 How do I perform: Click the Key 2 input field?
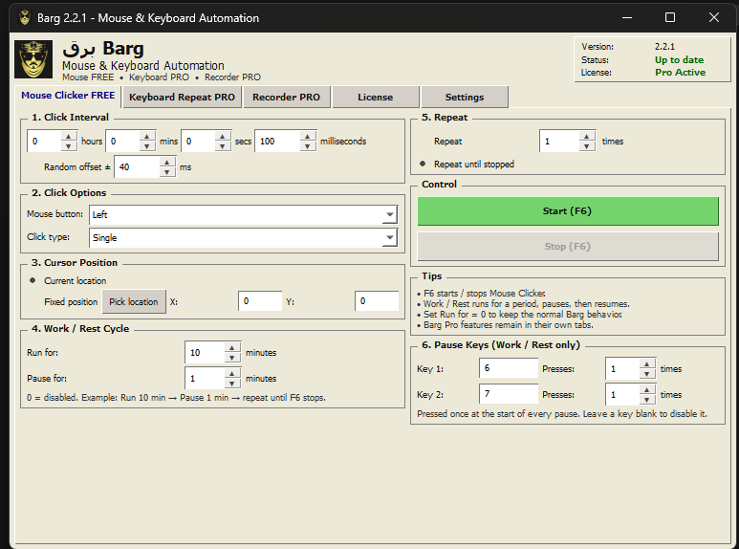(509, 393)
